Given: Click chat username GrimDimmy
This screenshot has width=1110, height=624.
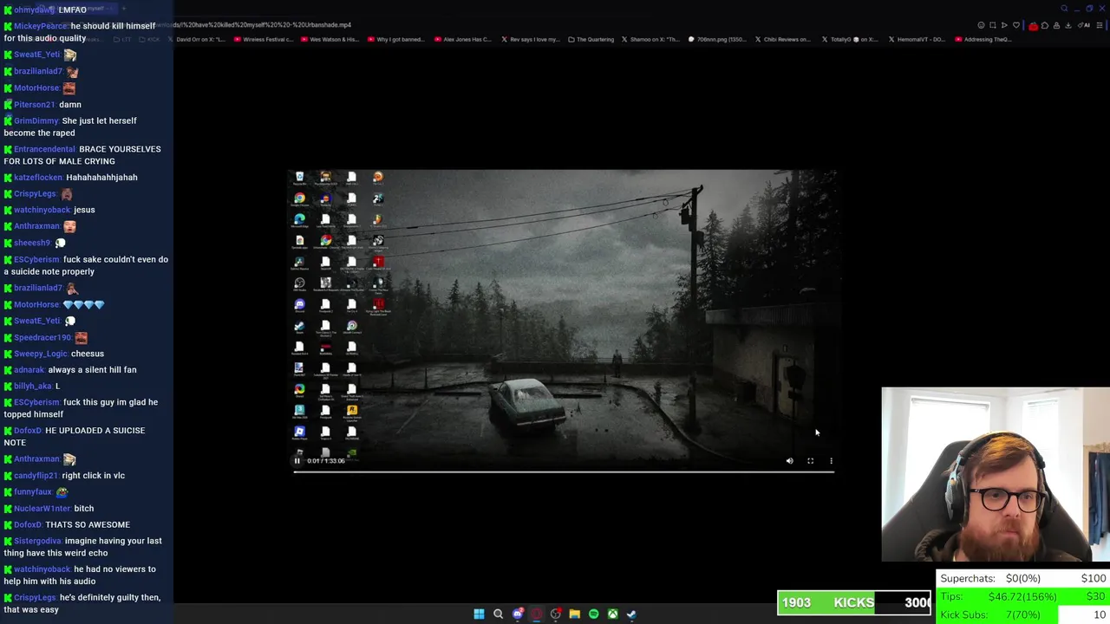Looking at the screenshot, I should 36,120.
